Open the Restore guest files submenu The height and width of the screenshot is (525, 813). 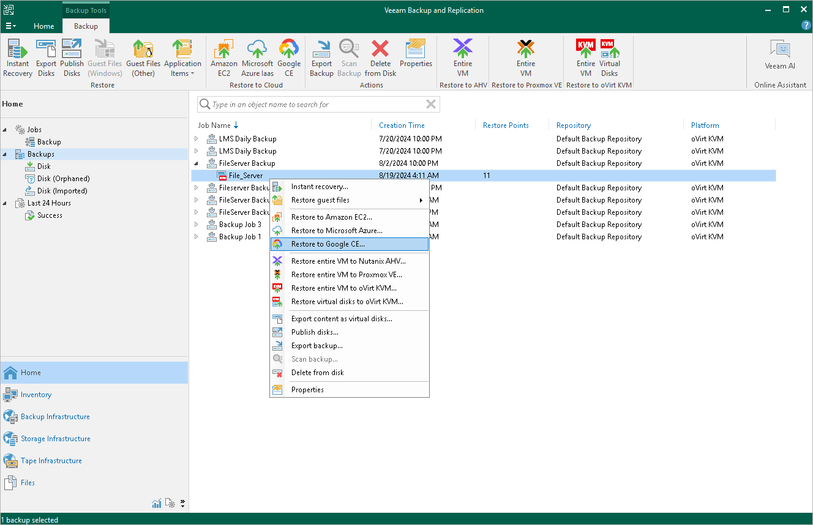(350, 200)
